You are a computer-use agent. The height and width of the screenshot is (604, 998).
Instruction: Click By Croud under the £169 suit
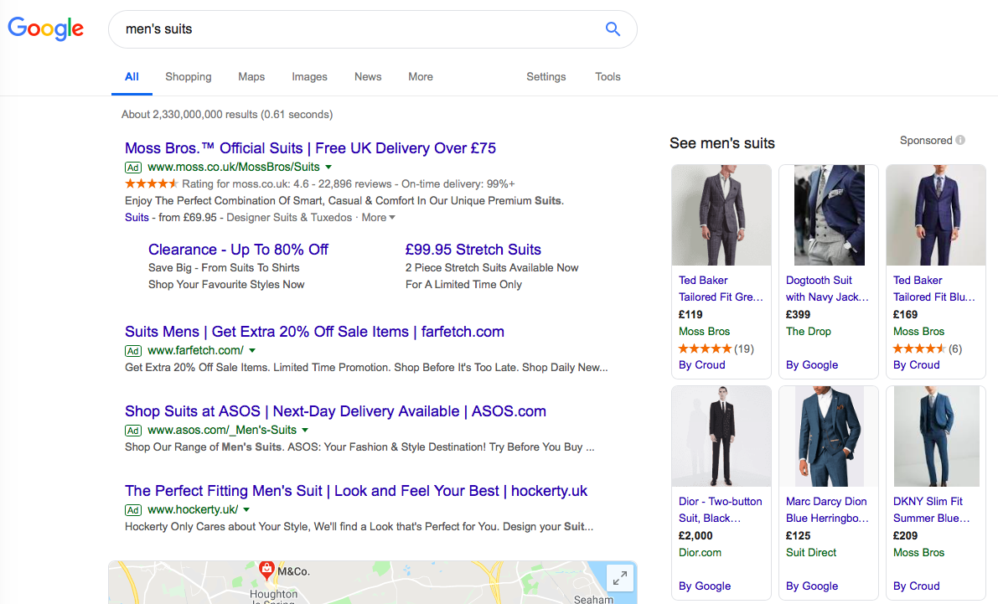coord(916,364)
